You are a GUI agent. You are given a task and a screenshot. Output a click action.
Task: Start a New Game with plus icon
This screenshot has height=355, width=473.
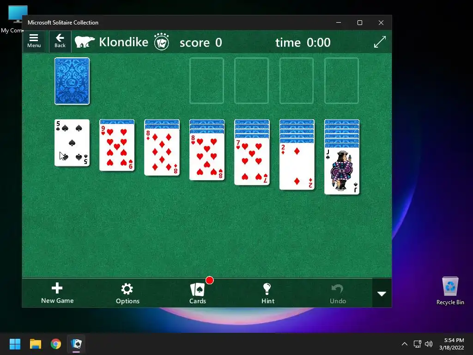tap(57, 293)
